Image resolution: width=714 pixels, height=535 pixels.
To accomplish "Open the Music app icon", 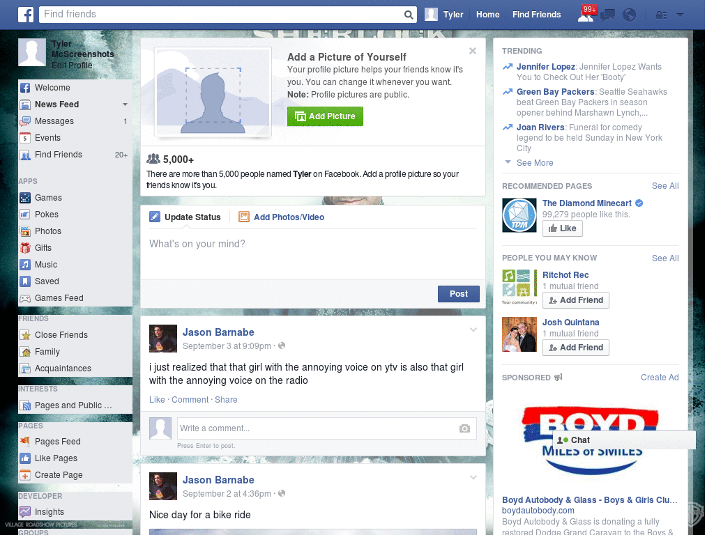I will (25, 265).
